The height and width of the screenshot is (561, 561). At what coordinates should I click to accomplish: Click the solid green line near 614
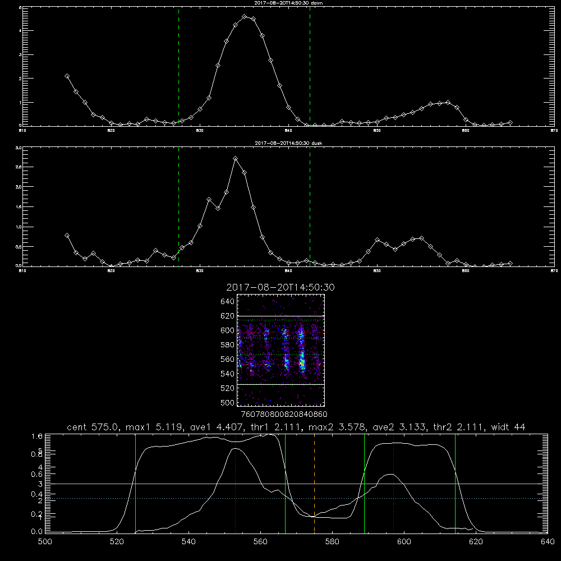pos(455,484)
